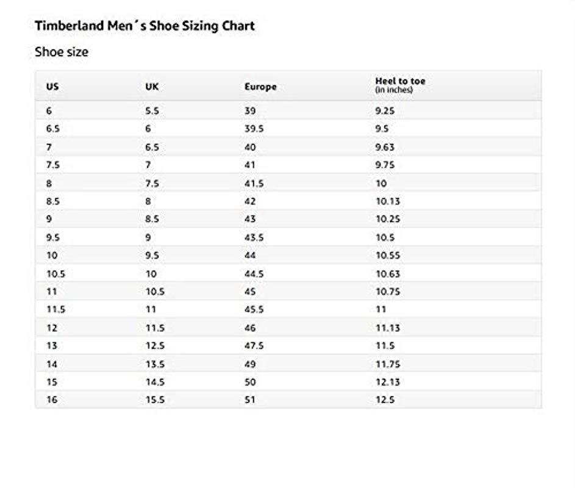Select heel to toe value 9.25
The image size is (575, 488).
point(385,111)
